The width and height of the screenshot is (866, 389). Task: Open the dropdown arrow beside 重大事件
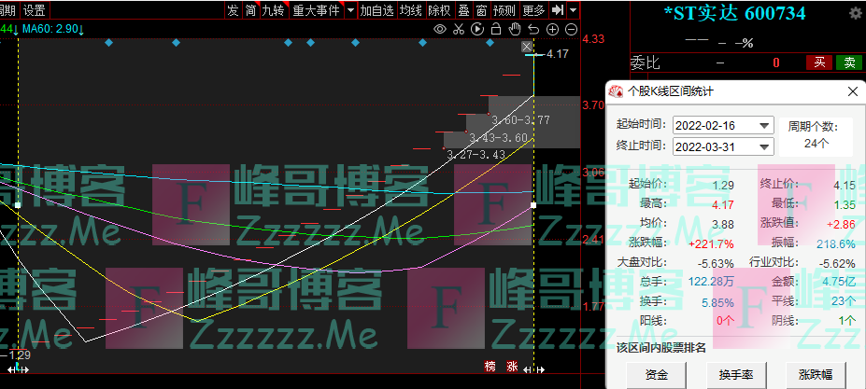pos(350,10)
